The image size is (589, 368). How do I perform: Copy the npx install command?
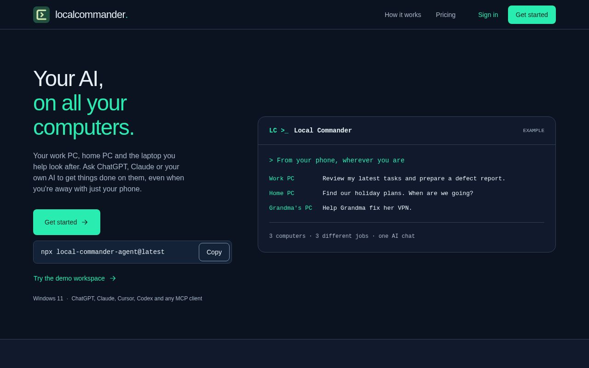pos(214,252)
